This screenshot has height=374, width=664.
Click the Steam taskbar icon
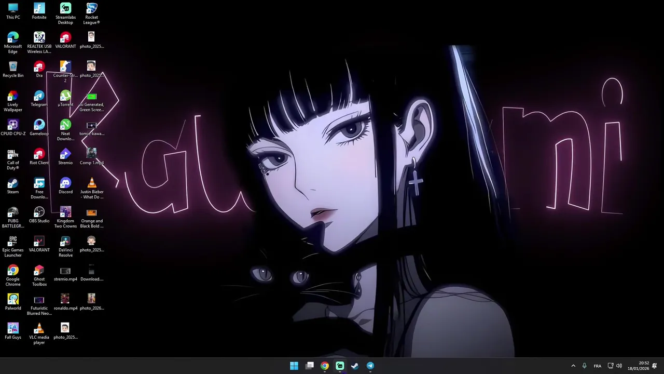pos(355,366)
